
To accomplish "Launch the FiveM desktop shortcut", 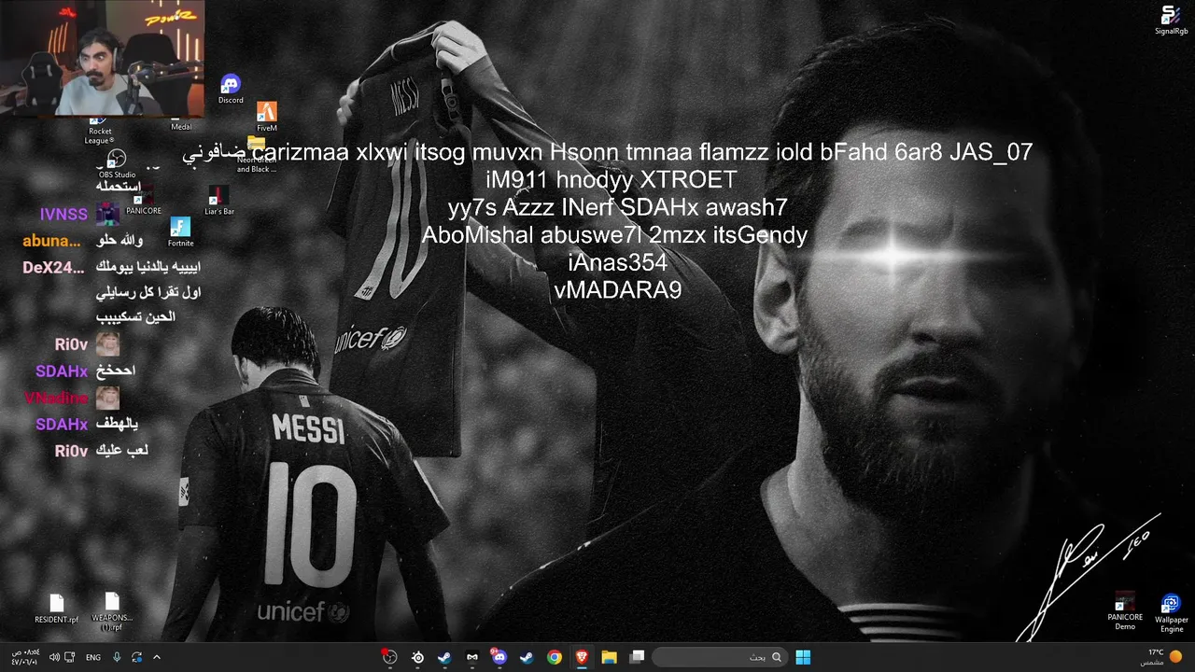I will [267, 118].
